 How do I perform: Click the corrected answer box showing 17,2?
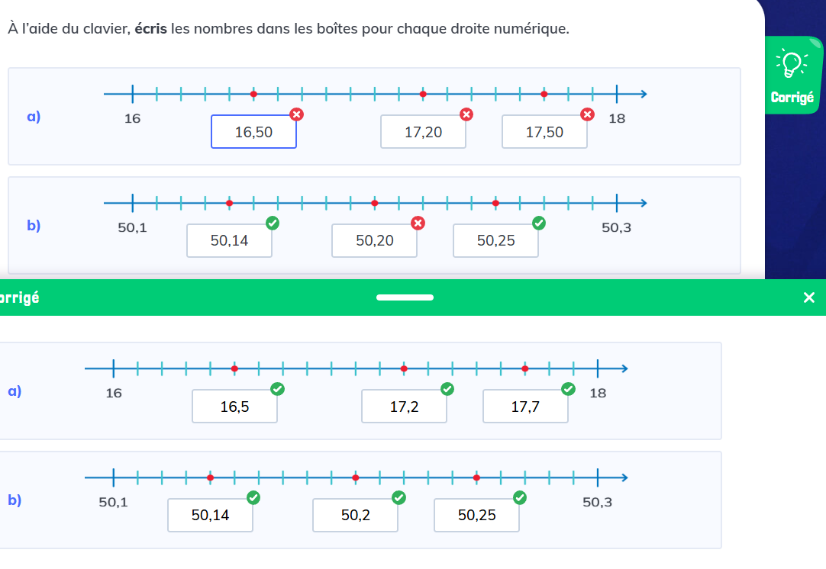pos(404,407)
